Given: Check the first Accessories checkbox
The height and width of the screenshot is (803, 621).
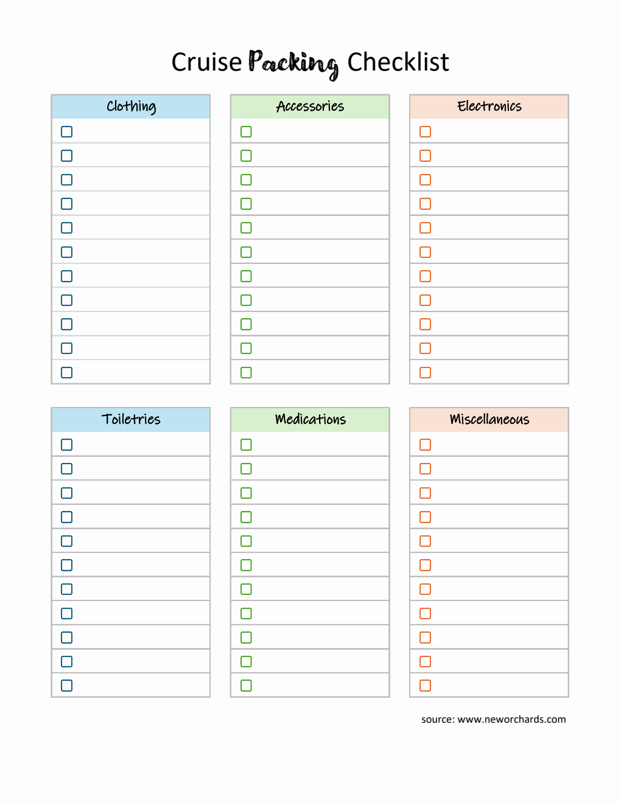Looking at the screenshot, I should coord(246,131).
